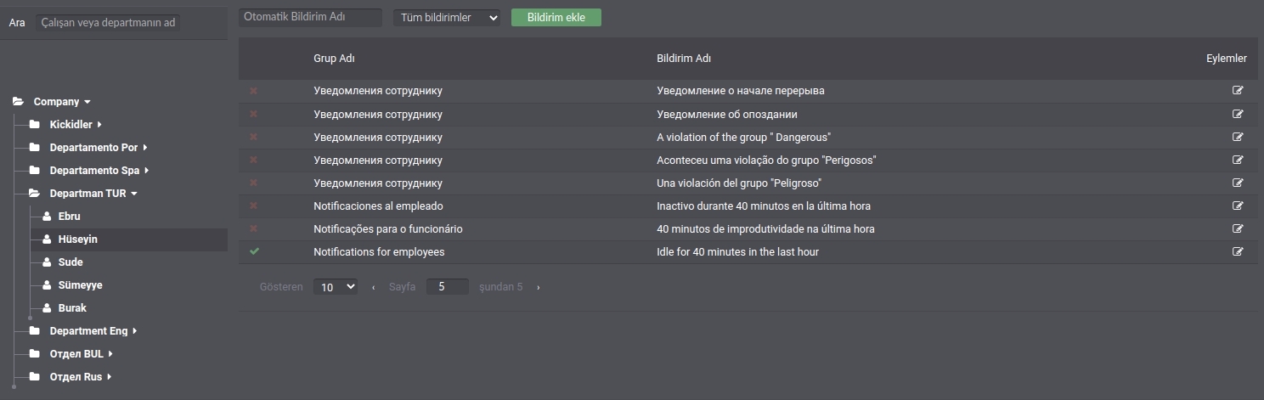Edit "Una violación del grupo Peligroso" row

coord(1238,183)
